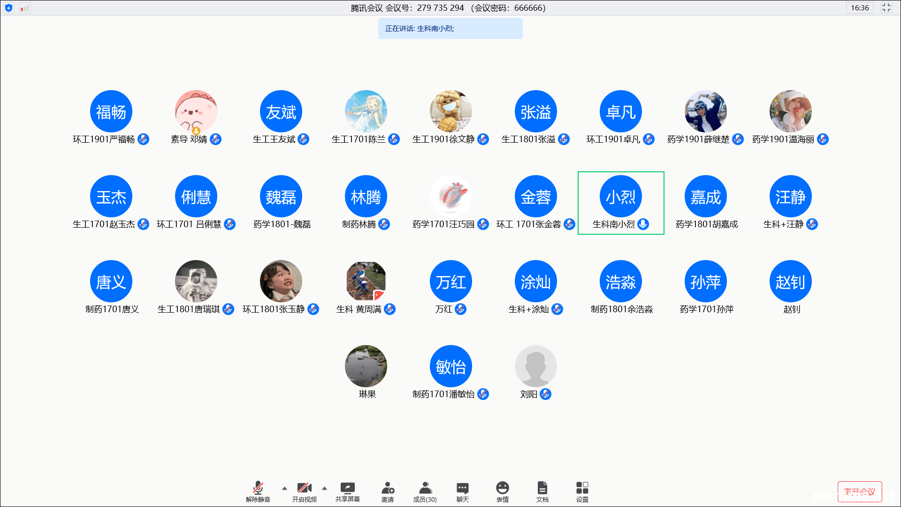Click the leave meeting (离开会议) button
The width and height of the screenshot is (901, 507).
tap(859, 492)
